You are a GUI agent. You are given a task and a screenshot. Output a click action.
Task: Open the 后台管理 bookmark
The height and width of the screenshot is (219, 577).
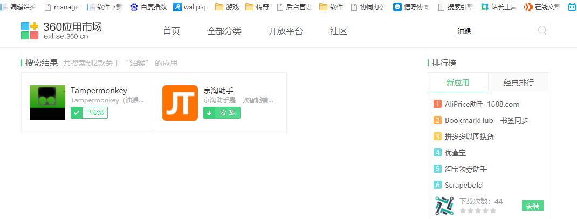pos(294,6)
